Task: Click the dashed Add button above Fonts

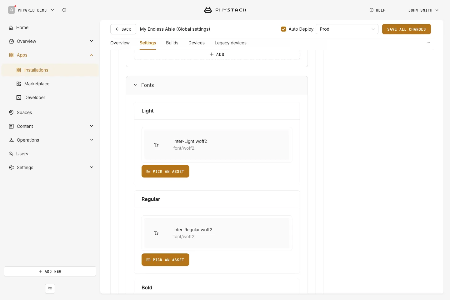Action: click(x=217, y=54)
